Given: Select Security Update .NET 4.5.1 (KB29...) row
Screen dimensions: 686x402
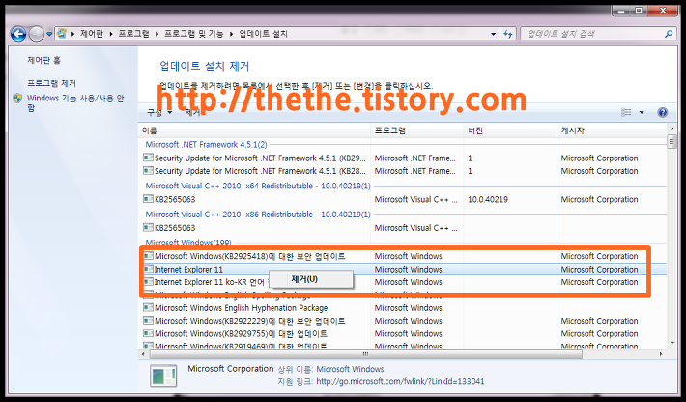Looking at the screenshot, I should [403, 158].
